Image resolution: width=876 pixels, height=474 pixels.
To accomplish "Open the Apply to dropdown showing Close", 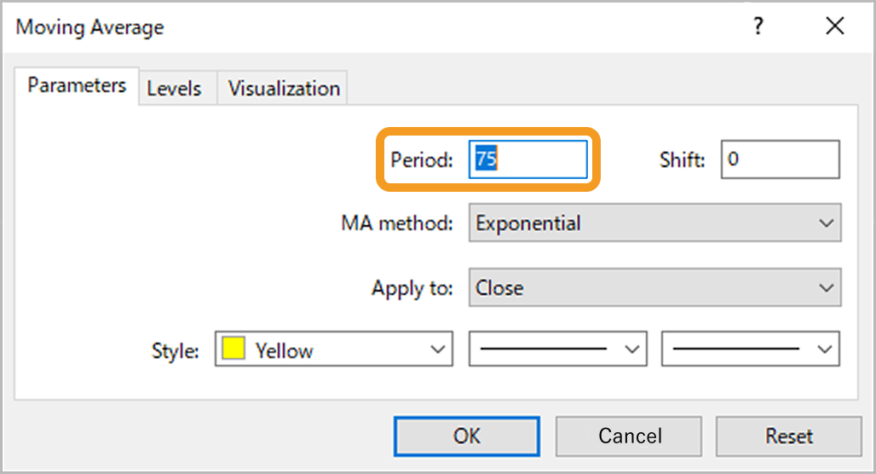I will coord(654,288).
